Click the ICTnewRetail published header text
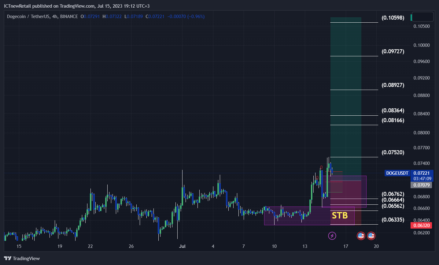 point(77,6)
